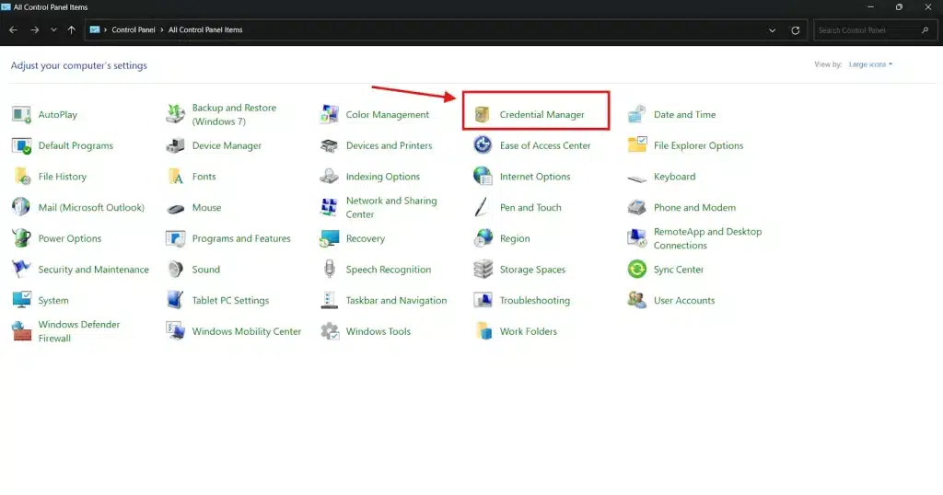Open Taskbar and Navigation link
Image resolution: width=943 pixels, height=495 pixels.
[396, 300]
